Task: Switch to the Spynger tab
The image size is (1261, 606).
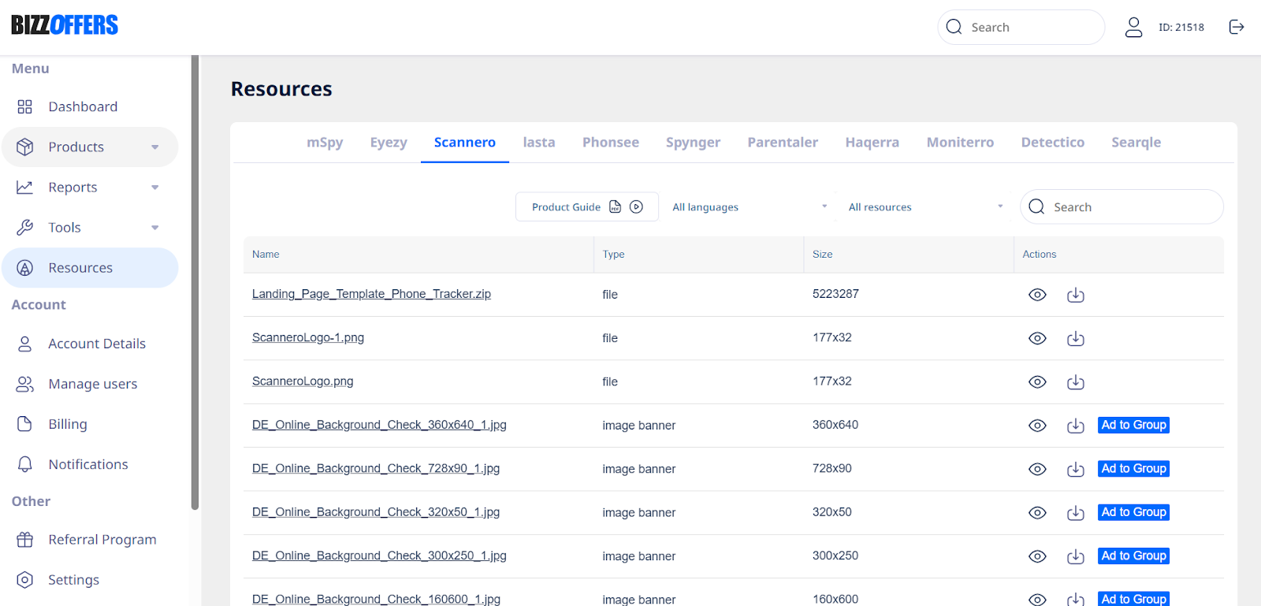Action: (x=693, y=143)
